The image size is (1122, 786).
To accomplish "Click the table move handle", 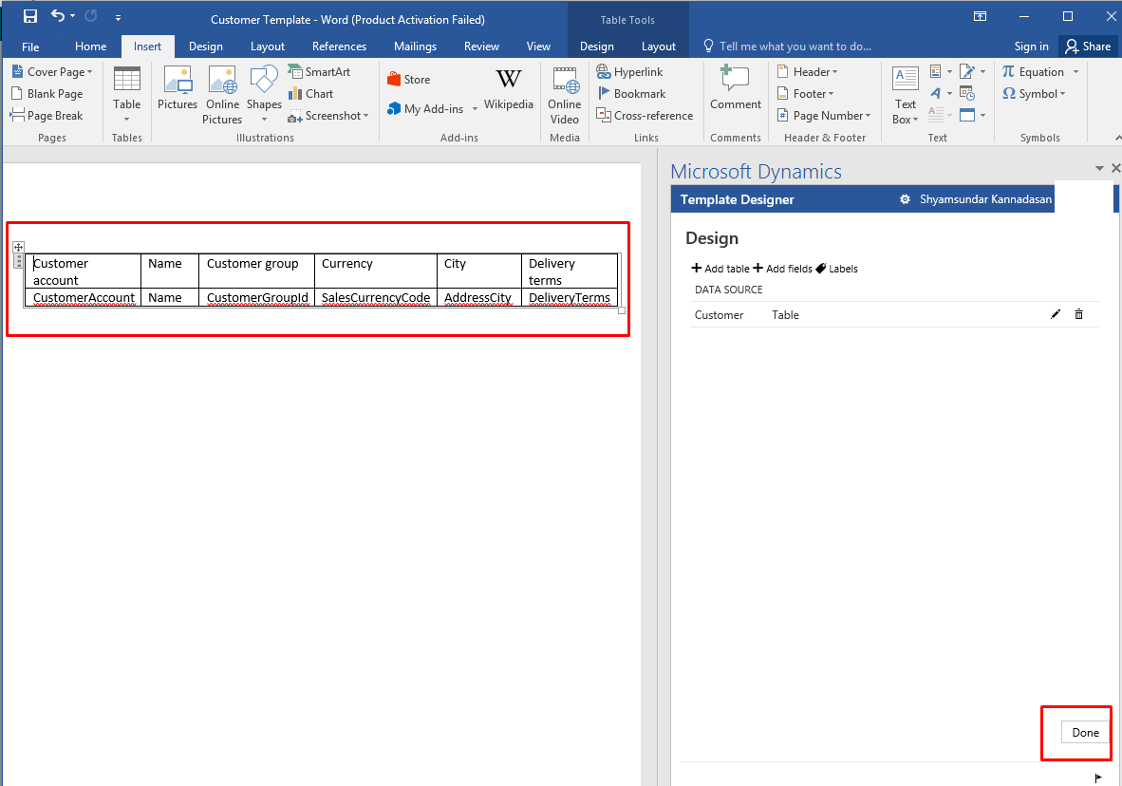I will 19,247.
